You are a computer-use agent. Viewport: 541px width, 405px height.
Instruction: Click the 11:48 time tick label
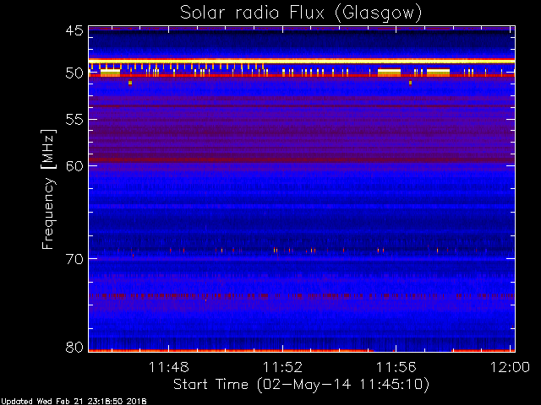(x=169, y=367)
